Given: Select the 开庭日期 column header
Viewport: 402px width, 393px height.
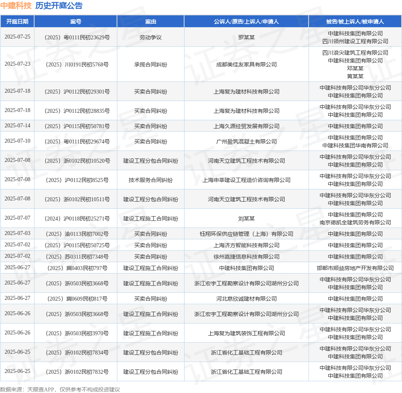Looking at the screenshot, I should point(17,22).
